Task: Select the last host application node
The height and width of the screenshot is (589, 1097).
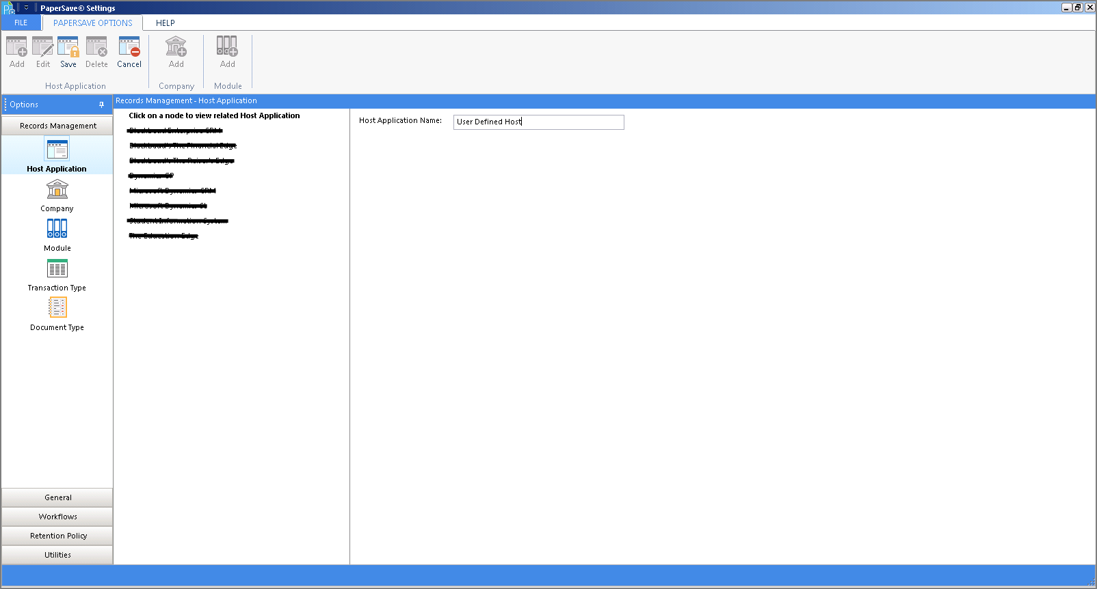Action: [163, 236]
